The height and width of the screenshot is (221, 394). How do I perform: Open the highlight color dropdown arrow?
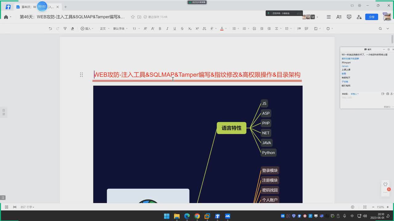[x=216, y=29]
